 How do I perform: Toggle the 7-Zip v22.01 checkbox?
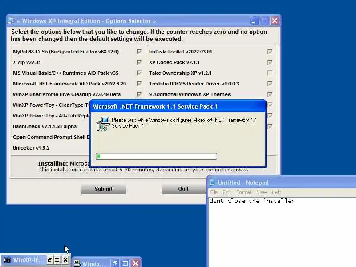139,62
